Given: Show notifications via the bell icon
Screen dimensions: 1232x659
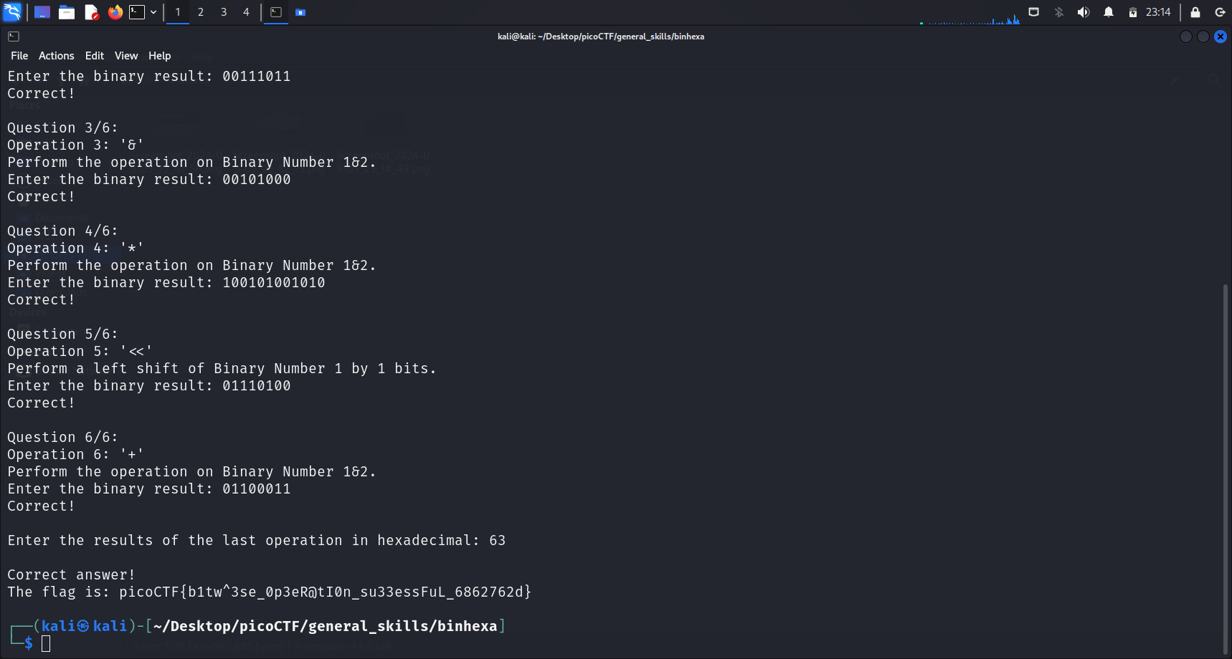Looking at the screenshot, I should [x=1109, y=12].
